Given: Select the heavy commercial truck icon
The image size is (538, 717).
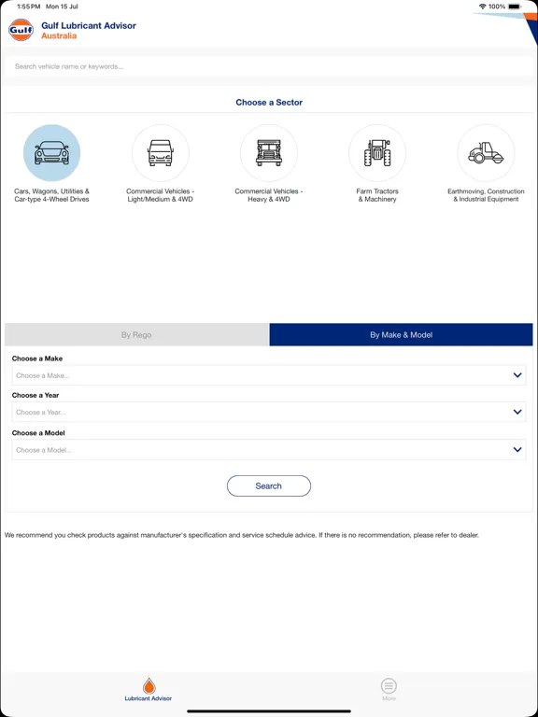Looking at the screenshot, I should pos(269,153).
